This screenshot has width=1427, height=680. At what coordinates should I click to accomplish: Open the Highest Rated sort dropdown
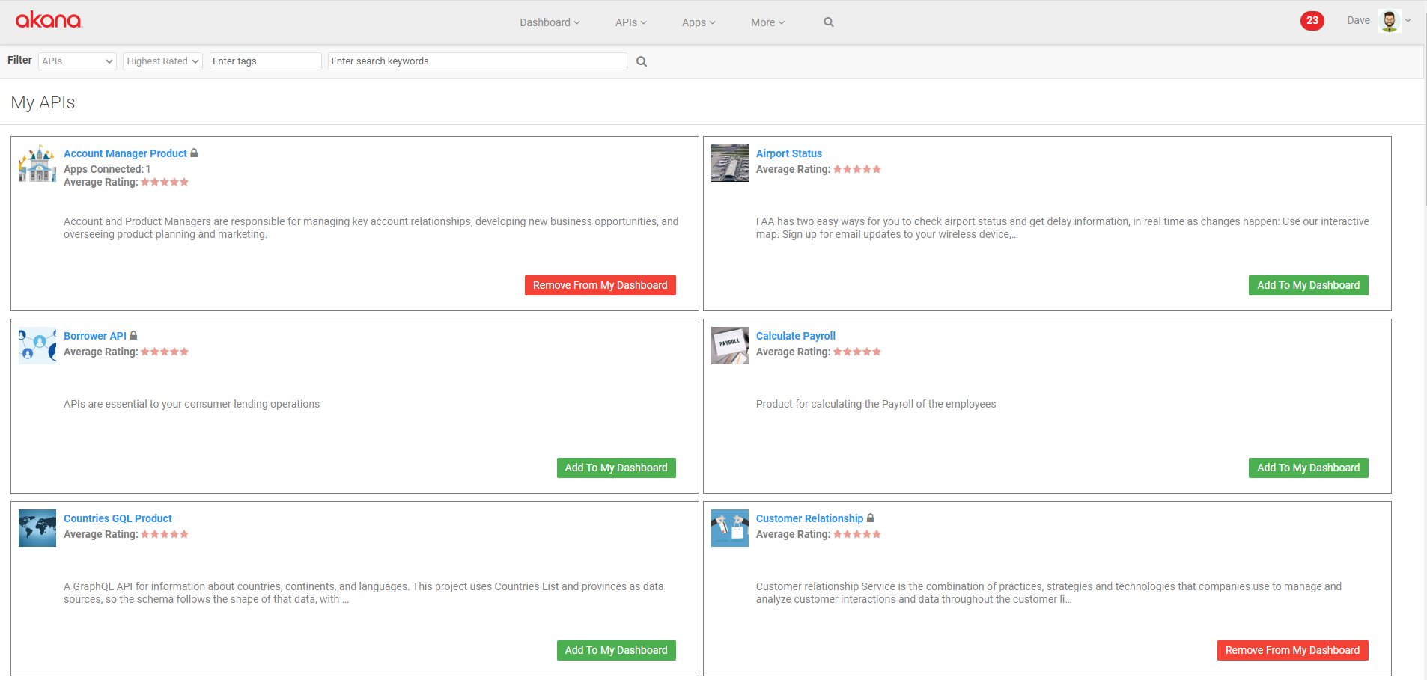coord(162,61)
